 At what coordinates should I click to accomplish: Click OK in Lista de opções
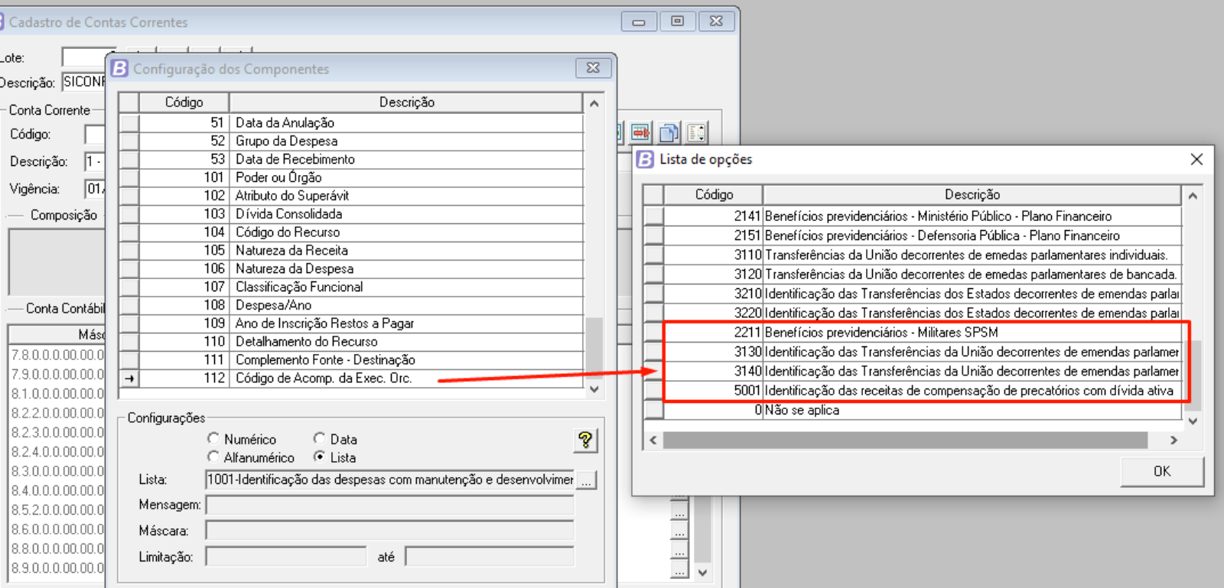click(x=1162, y=471)
